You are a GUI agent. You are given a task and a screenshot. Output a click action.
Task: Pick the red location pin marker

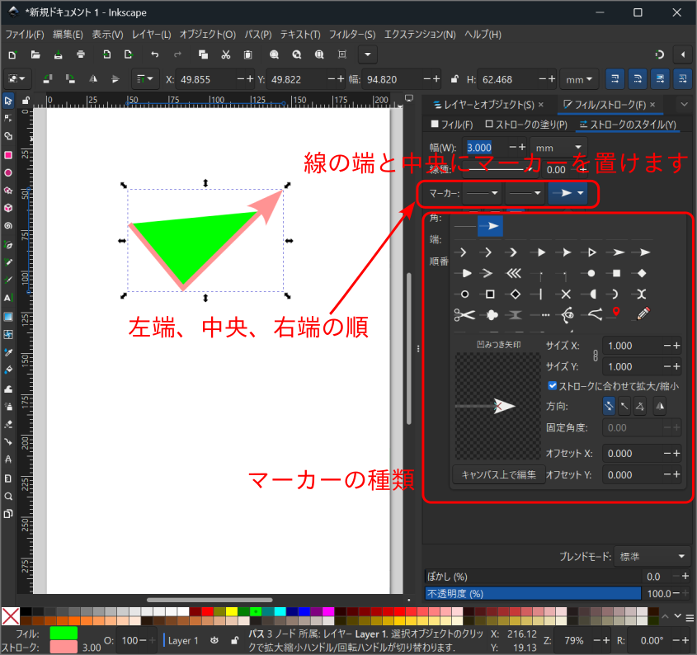point(615,313)
